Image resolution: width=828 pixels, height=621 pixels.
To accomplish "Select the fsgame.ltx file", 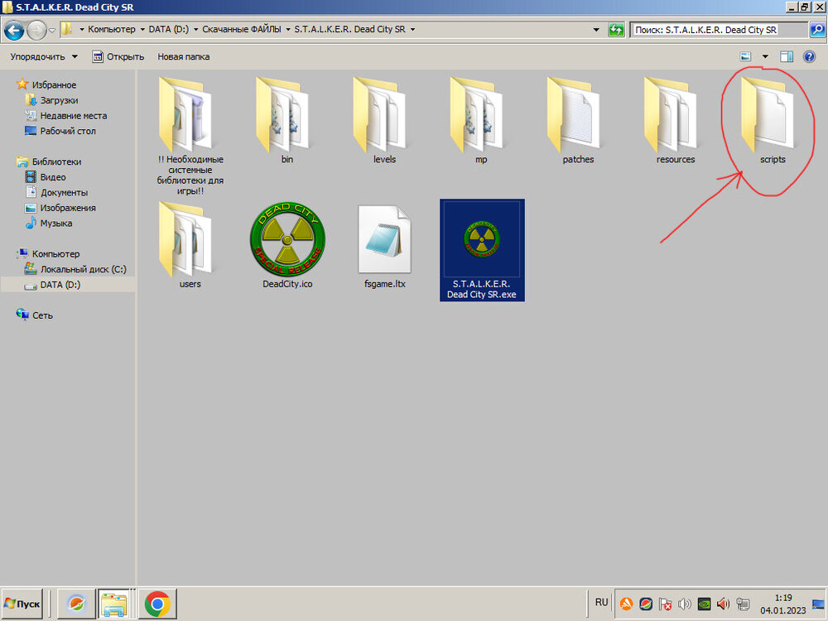I will 384,246.
